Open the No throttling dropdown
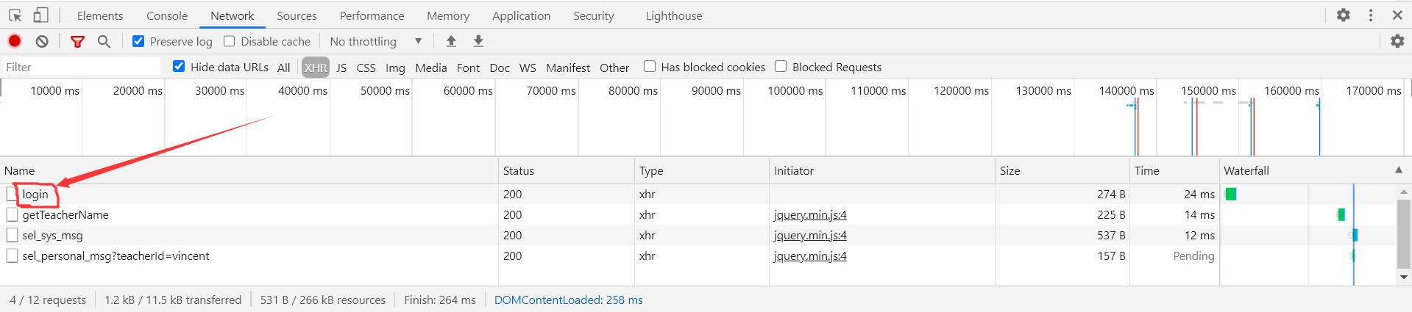 [376, 41]
